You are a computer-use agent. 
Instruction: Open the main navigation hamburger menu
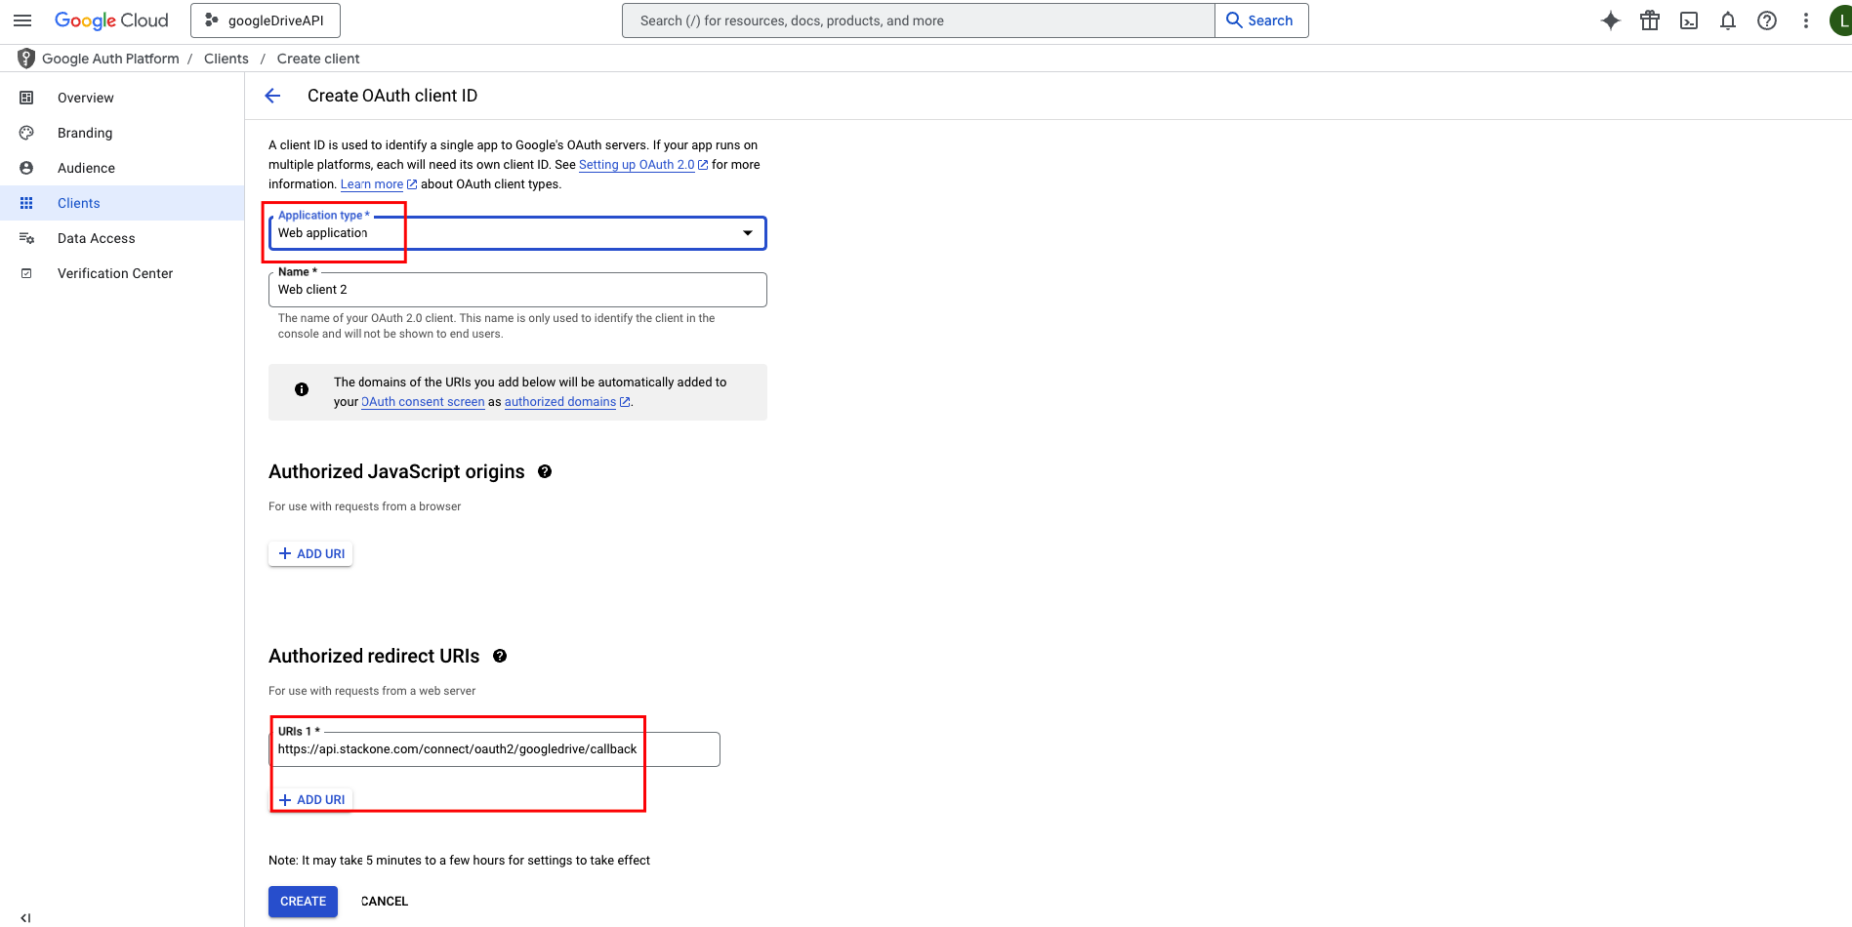(x=22, y=20)
